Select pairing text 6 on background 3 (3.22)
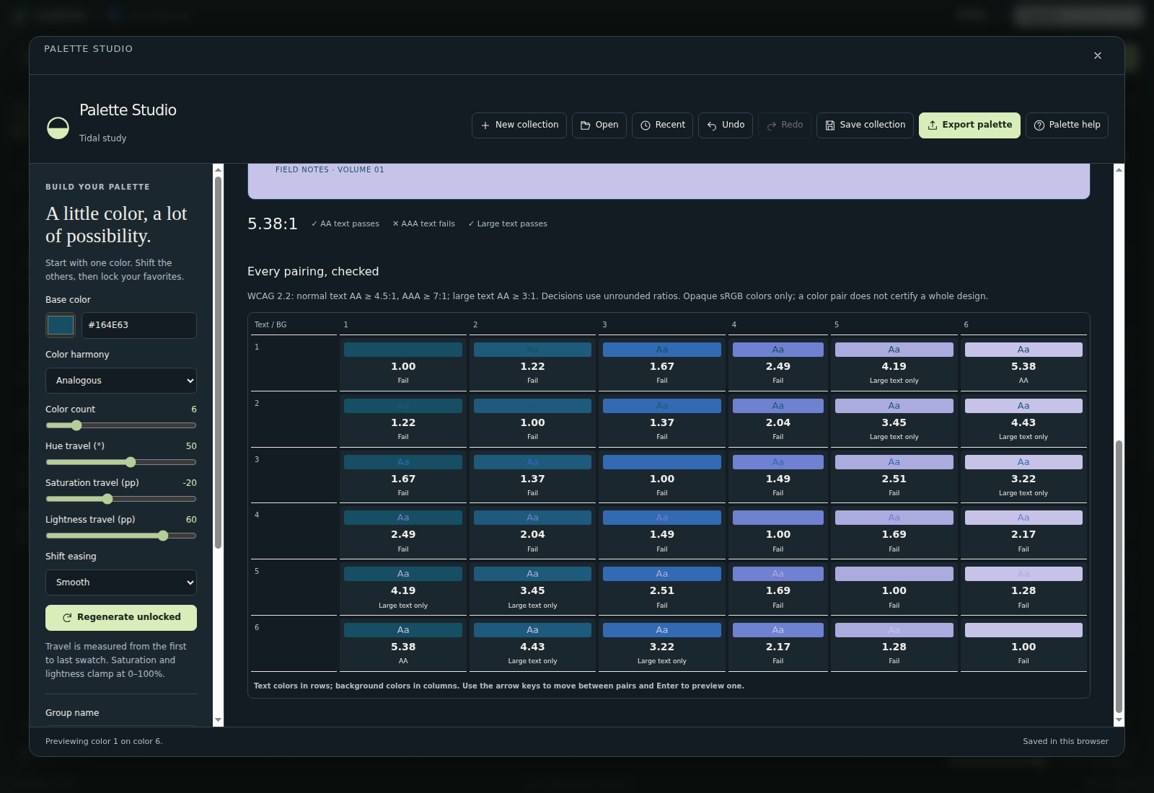This screenshot has height=793, width=1154. click(662, 644)
